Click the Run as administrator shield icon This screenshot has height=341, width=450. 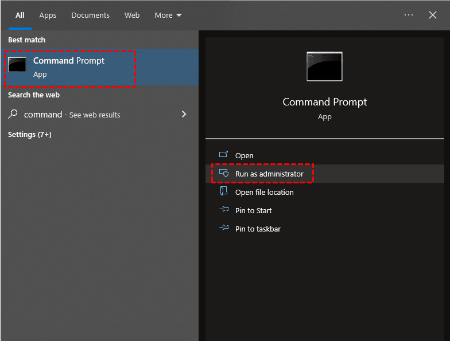224,174
